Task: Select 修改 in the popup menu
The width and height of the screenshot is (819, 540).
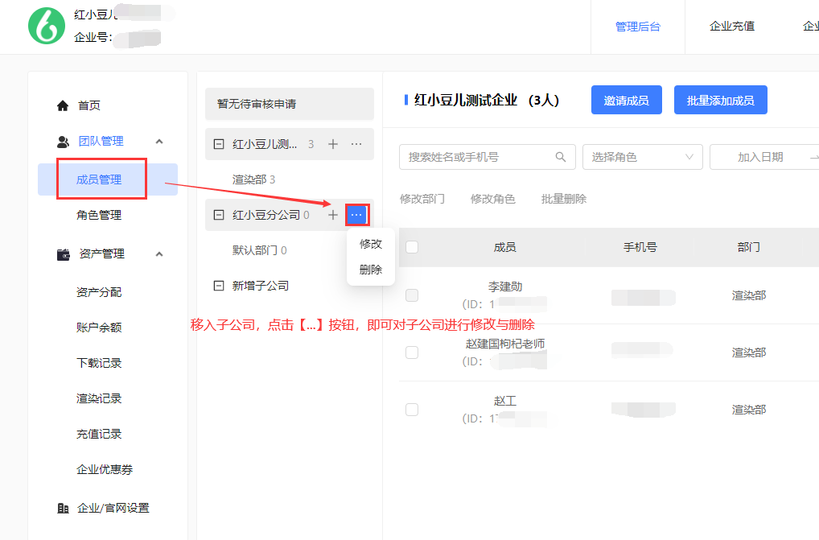Action: (371, 244)
